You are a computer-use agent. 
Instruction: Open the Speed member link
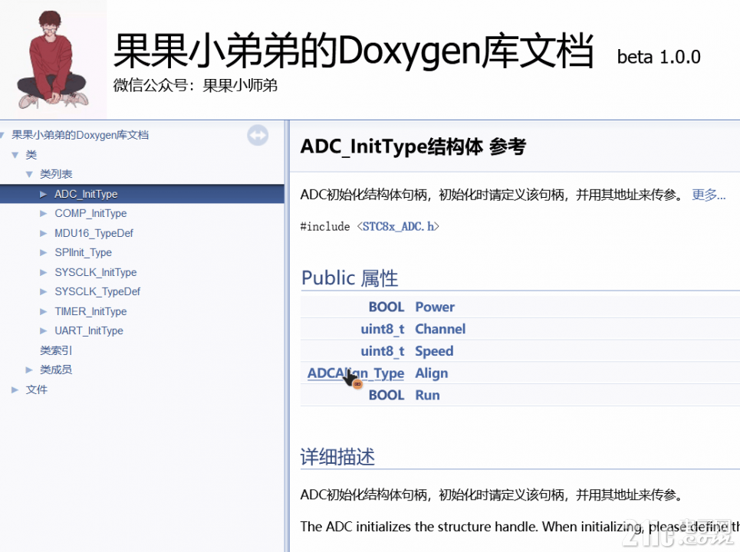[434, 351]
